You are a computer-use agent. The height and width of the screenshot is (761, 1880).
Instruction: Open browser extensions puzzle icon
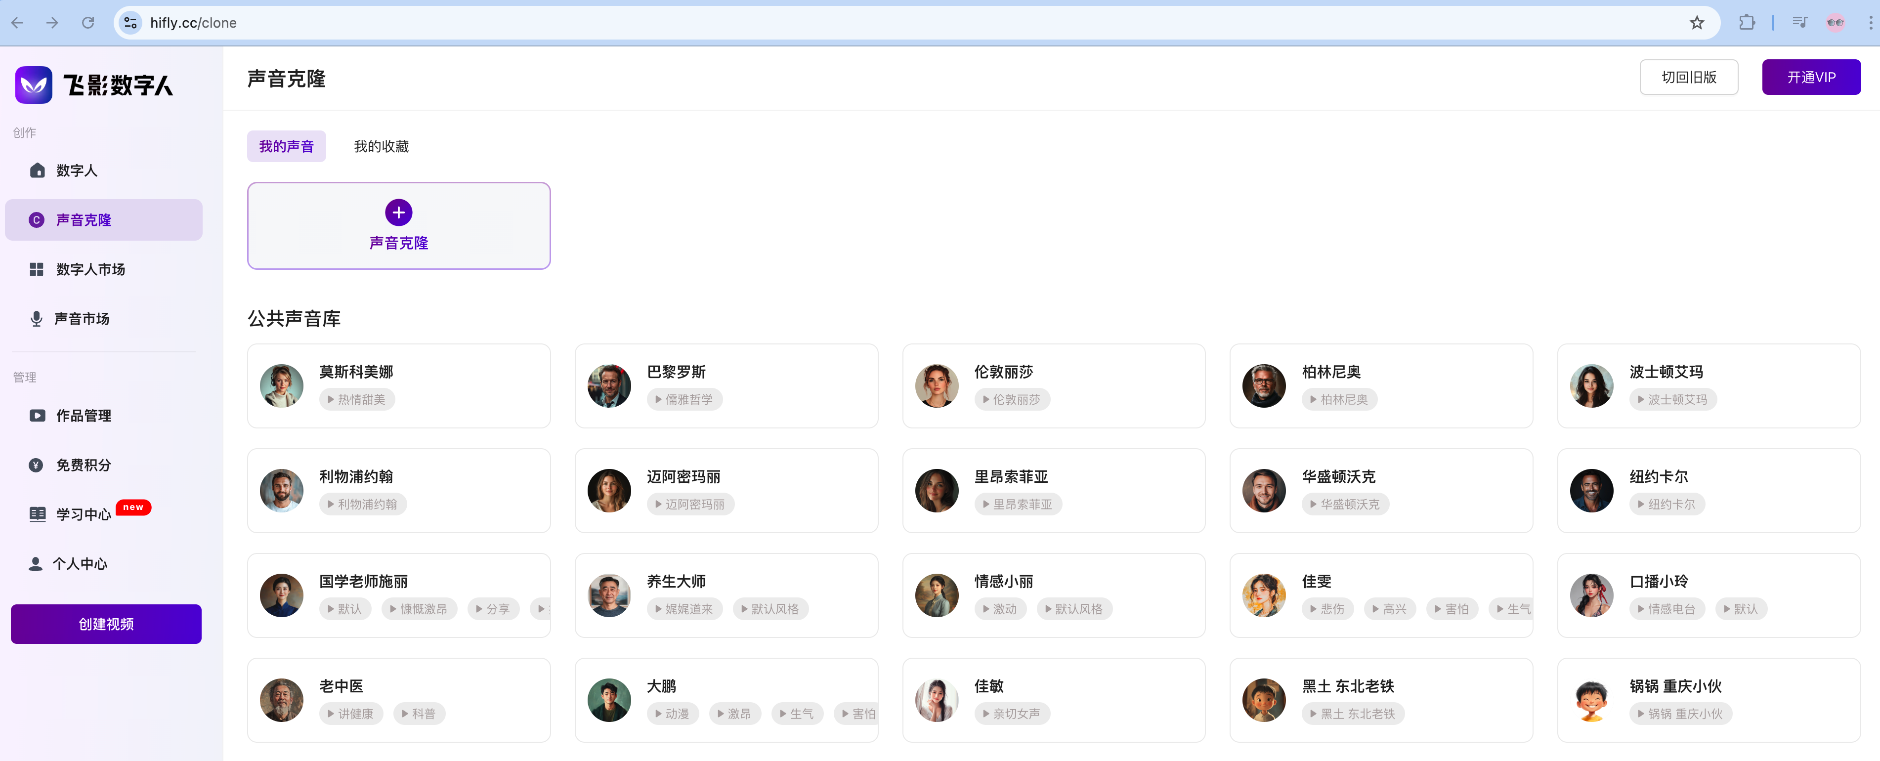[x=1747, y=23]
